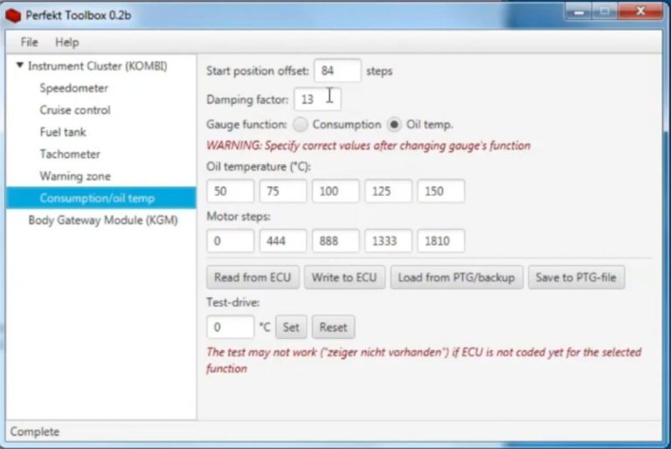This screenshot has width=671, height=449.
Task: Select Speedometer in the tree
Action: pos(74,88)
